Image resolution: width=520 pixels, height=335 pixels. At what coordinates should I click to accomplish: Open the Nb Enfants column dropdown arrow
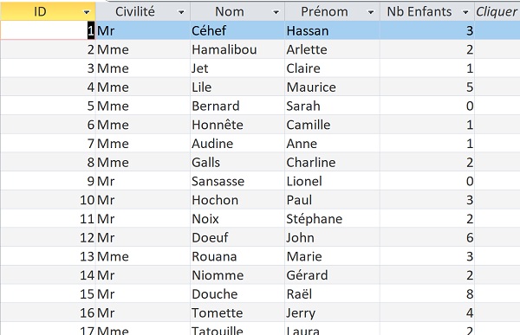[465, 12]
